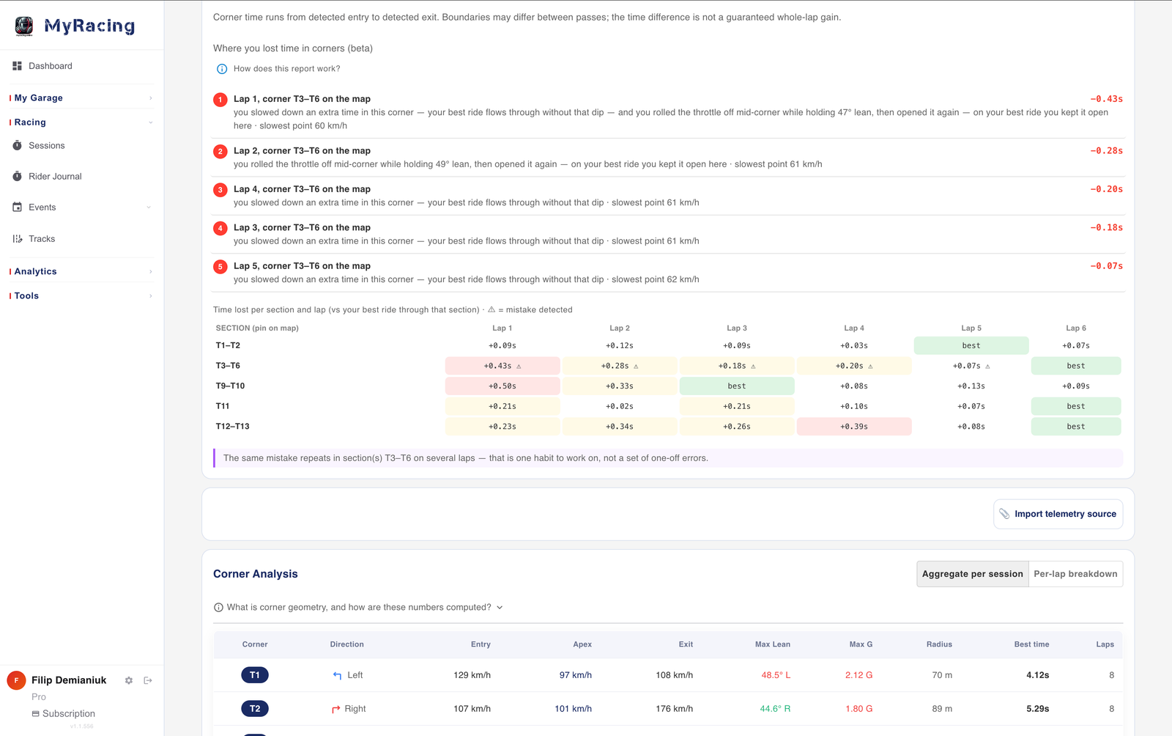Click the Lap 1 T3–T6 cell '+0.43s'
This screenshot has width=1172, height=736.
tap(502, 366)
